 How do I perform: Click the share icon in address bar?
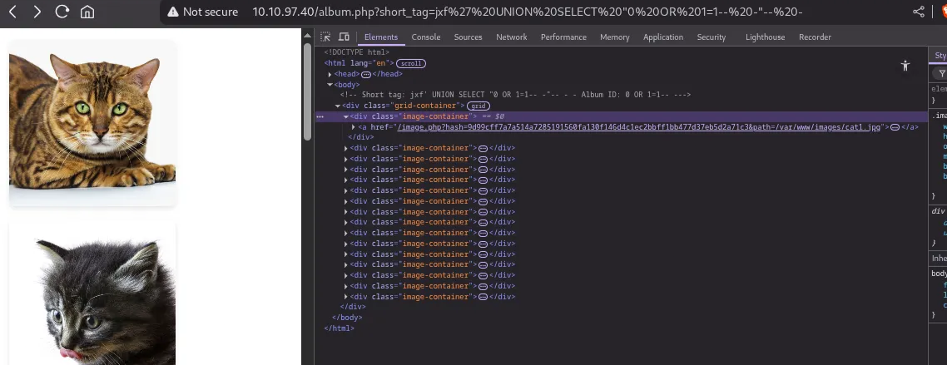point(919,12)
